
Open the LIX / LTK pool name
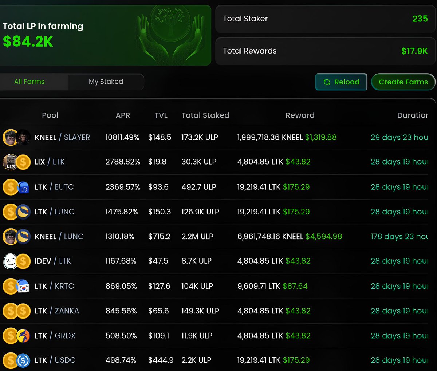point(50,162)
